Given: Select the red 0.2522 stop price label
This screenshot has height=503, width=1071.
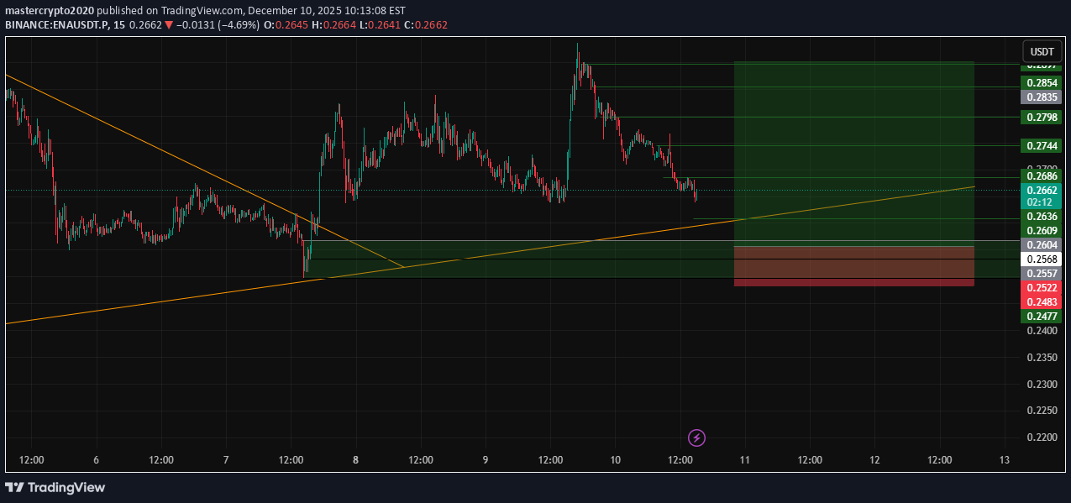Looking at the screenshot, I should 1041,288.
